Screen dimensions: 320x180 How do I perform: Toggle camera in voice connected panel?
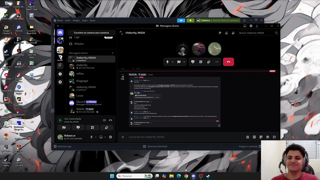[x=64, y=127]
